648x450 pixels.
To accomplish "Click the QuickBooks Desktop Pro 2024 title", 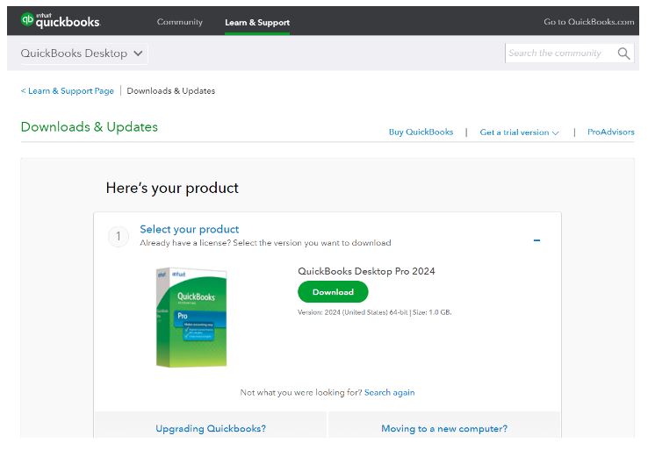I will pyautogui.click(x=366, y=271).
